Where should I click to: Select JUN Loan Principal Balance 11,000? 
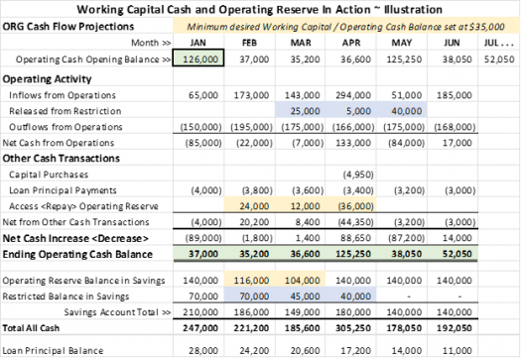[x=457, y=351]
